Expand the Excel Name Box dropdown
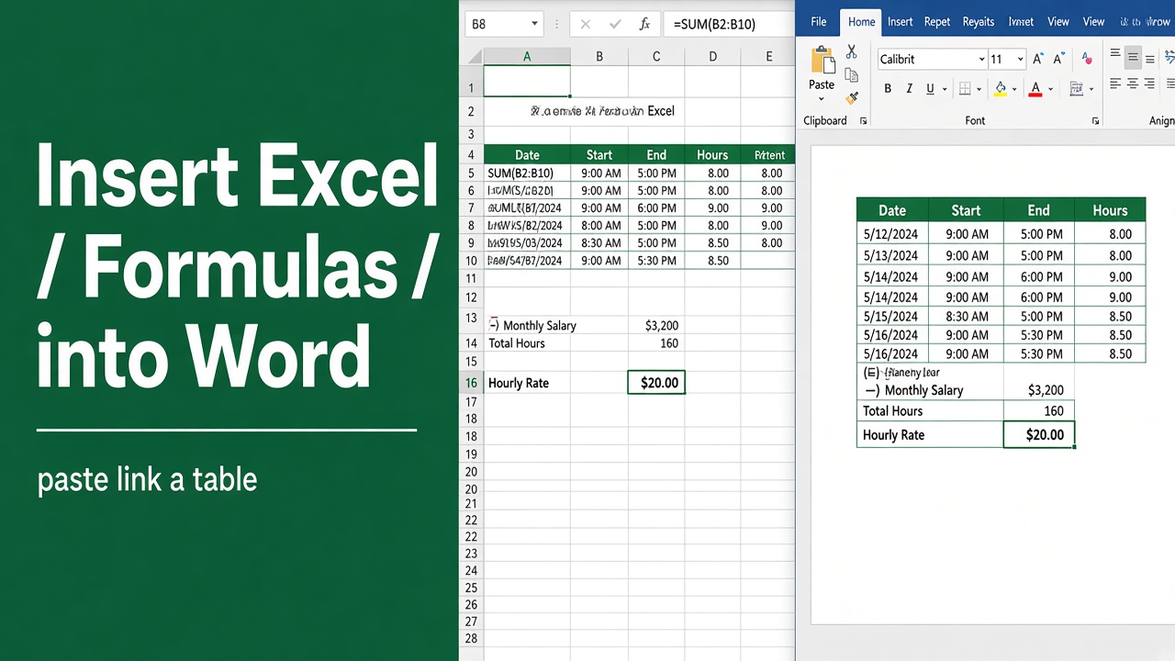The width and height of the screenshot is (1175, 661). pyautogui.click(x=534, y=24)
